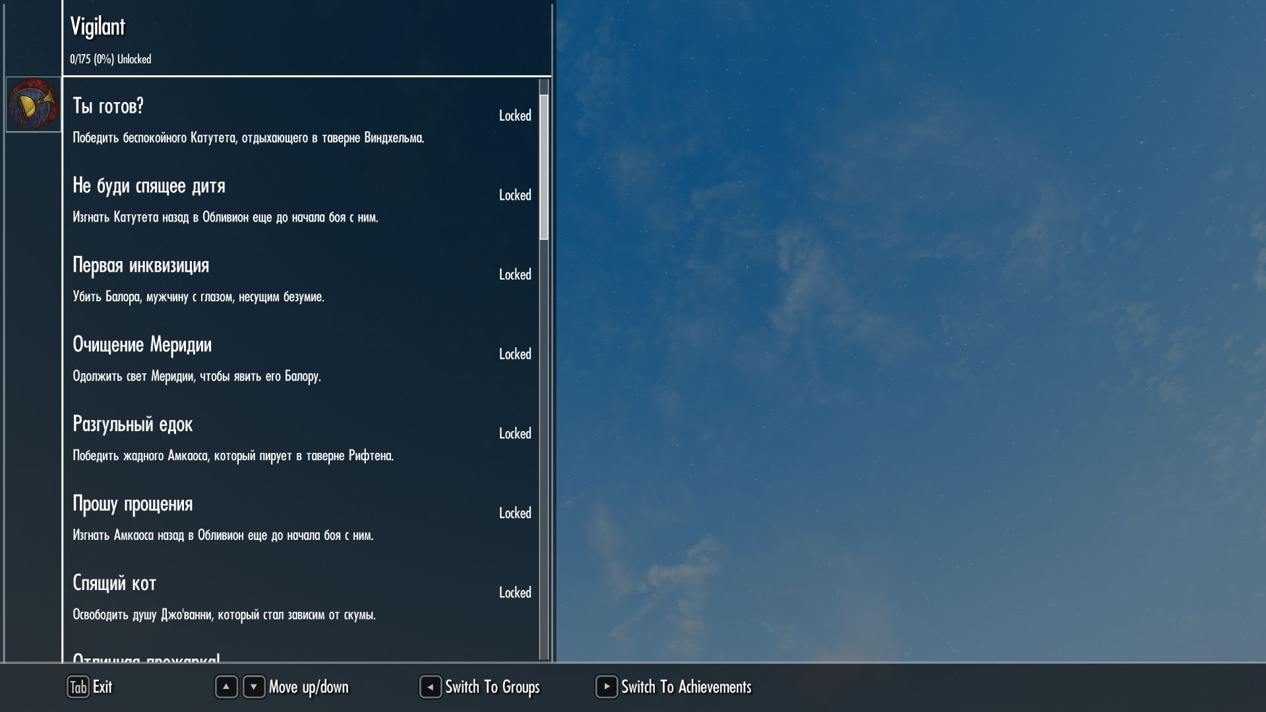This screenshot has width=1266, height=712.
Task: Click the Move up/down label
Action: 309,687
